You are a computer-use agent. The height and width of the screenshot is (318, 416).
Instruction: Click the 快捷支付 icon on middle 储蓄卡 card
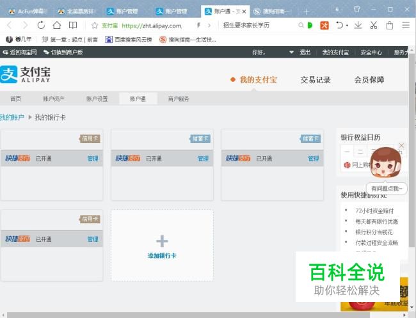tap(128, 158)
